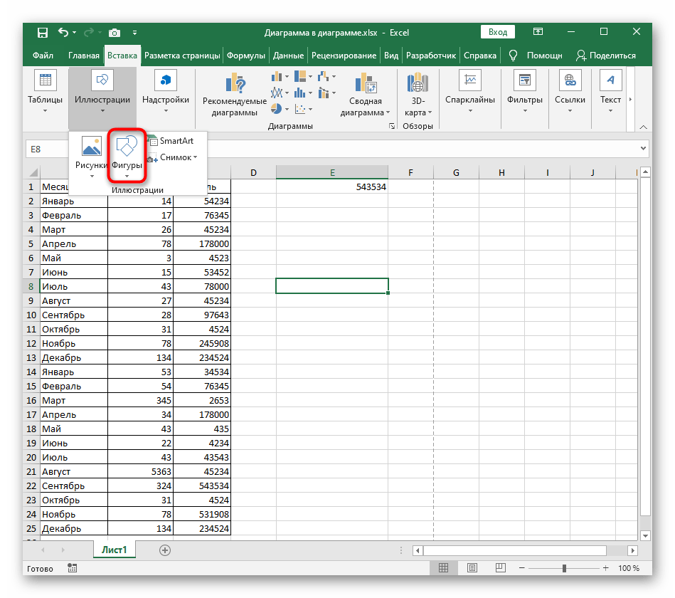Viewport: 675px width, 598px height.
Task: Click the Name Box showing E8
Action: point(47,149)
